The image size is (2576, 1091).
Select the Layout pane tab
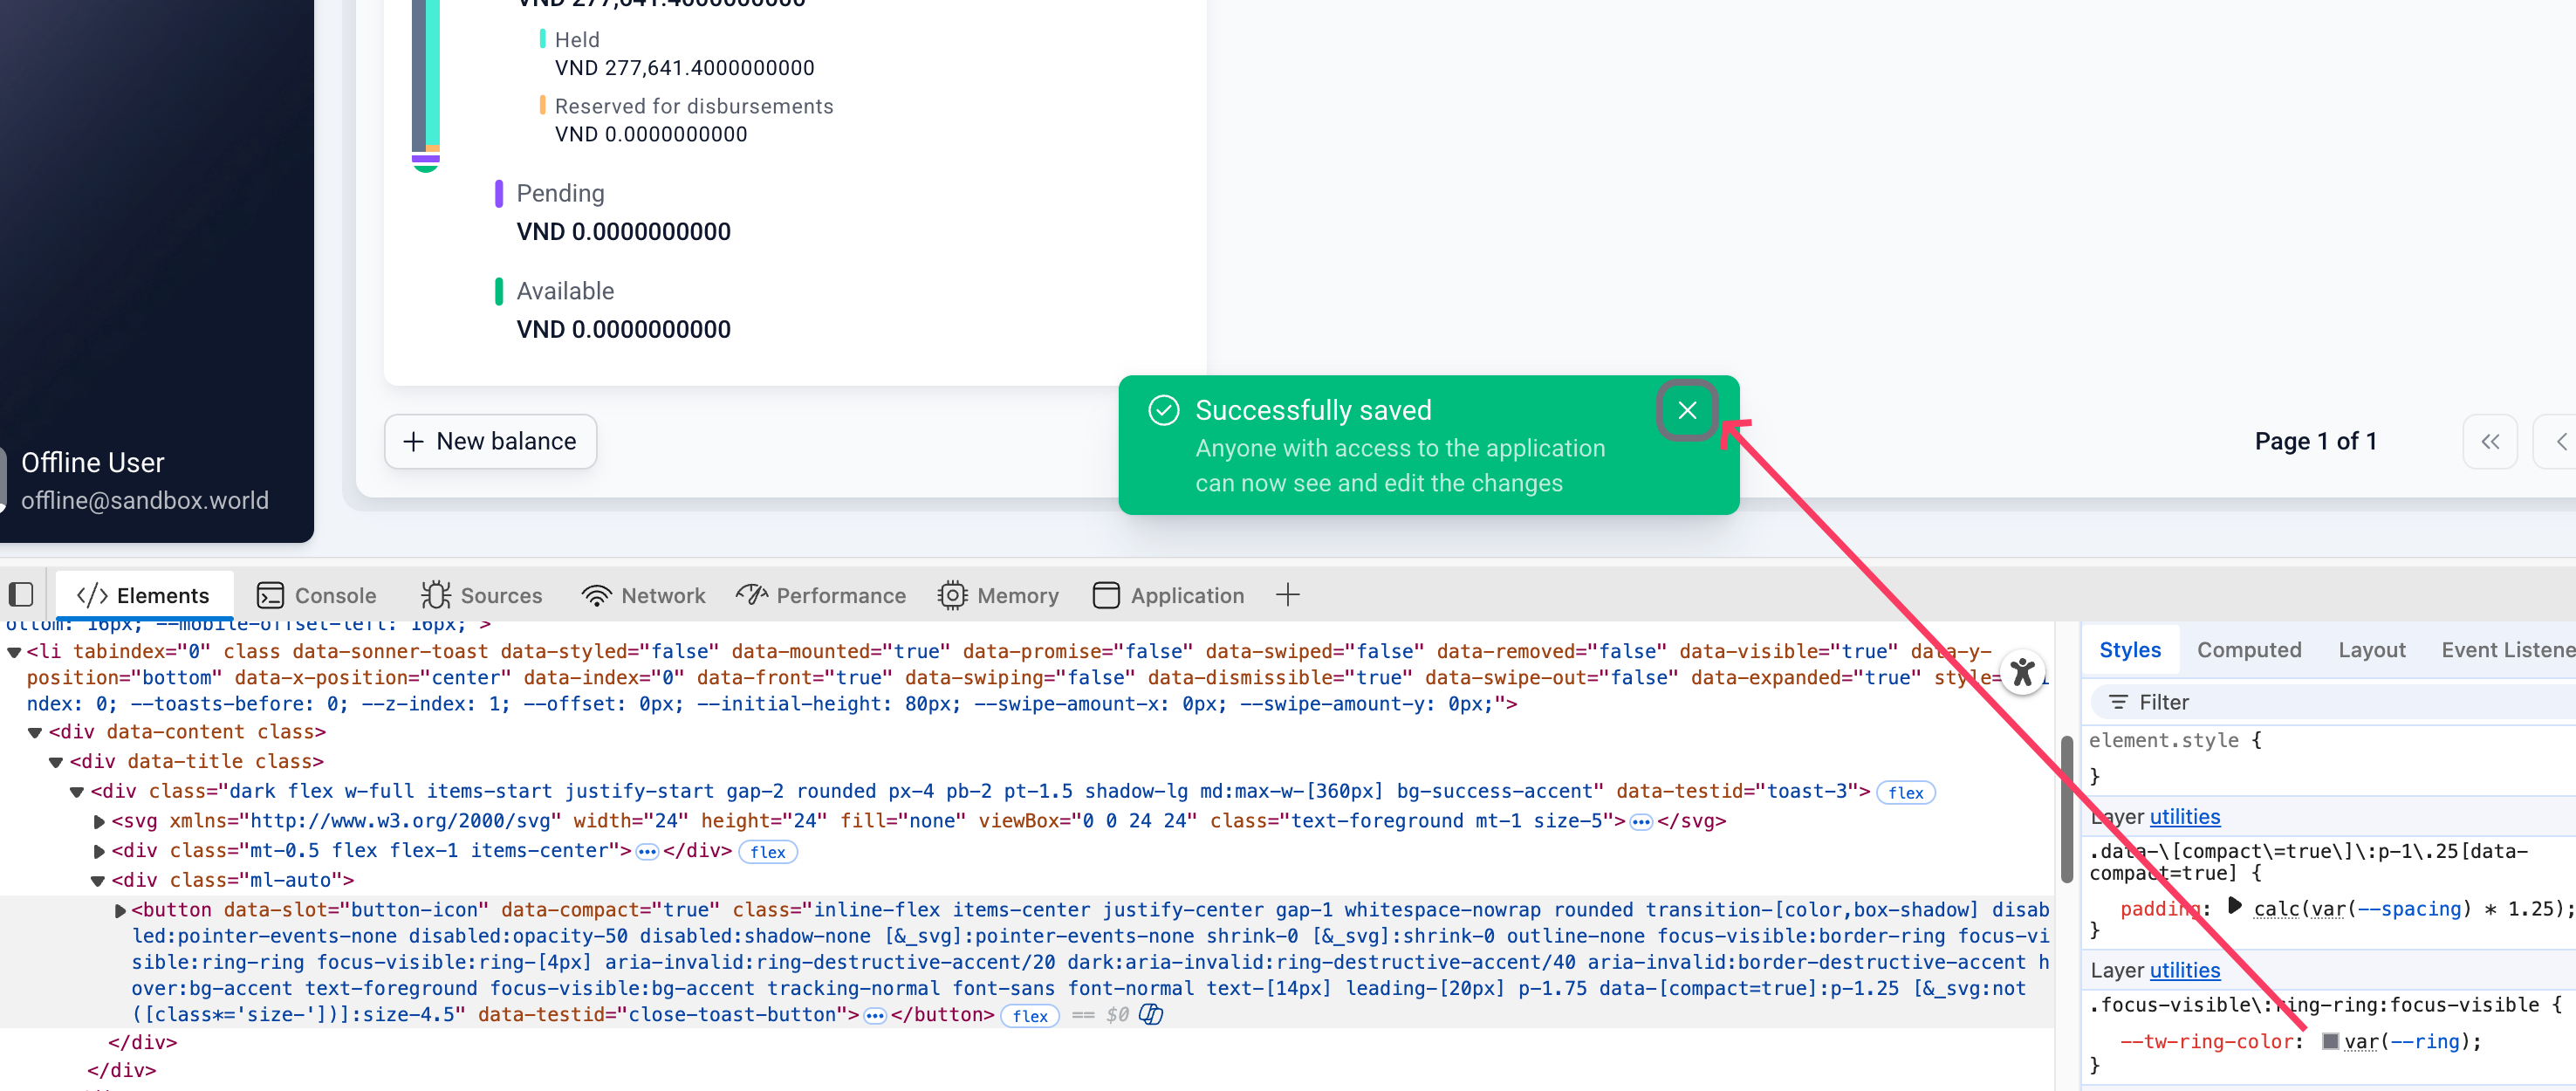2371,650
